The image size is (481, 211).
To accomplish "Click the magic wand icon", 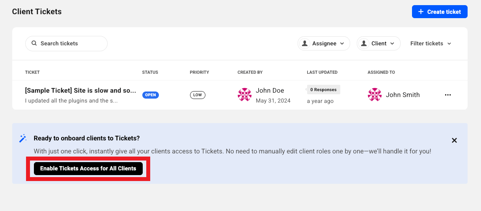I will 23,138.
